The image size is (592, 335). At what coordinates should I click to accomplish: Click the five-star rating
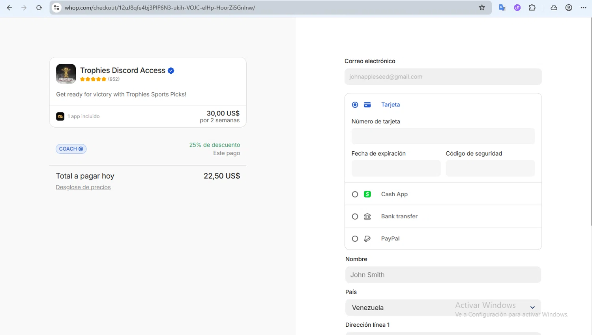point(93,79)
